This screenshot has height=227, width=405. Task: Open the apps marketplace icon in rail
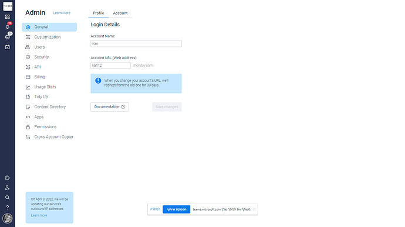[x=8, y=178]
